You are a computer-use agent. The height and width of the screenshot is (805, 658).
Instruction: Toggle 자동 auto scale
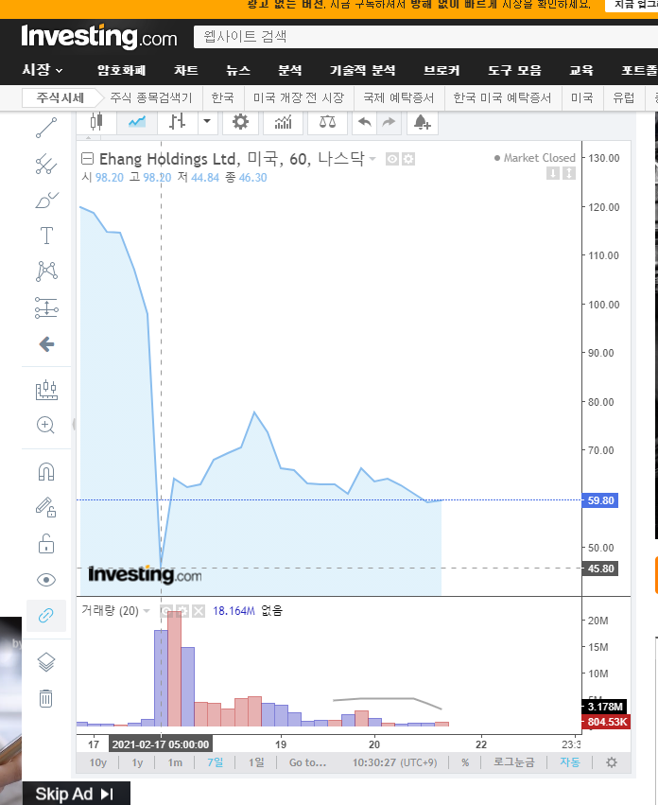tap(570, 762)
